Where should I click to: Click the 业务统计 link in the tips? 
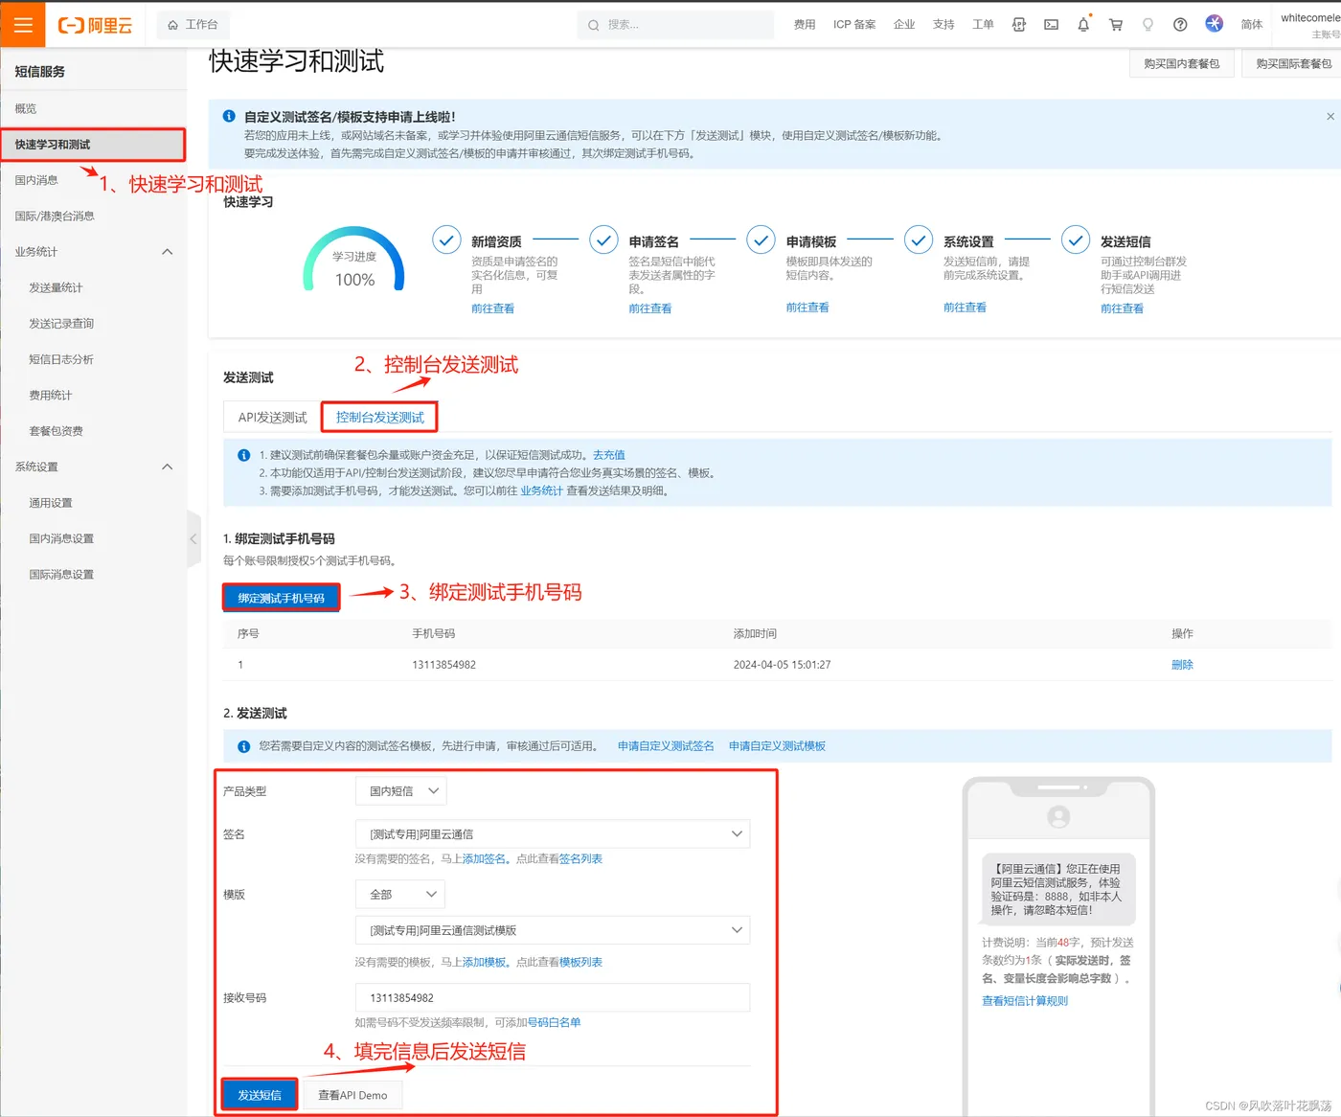coord(541,490)
